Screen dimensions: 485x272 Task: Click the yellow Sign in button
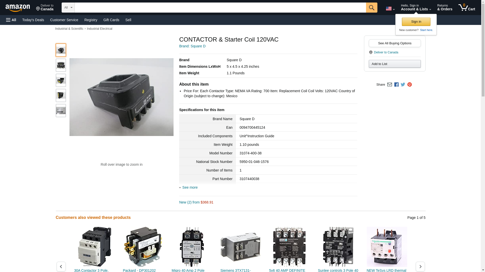416,22
